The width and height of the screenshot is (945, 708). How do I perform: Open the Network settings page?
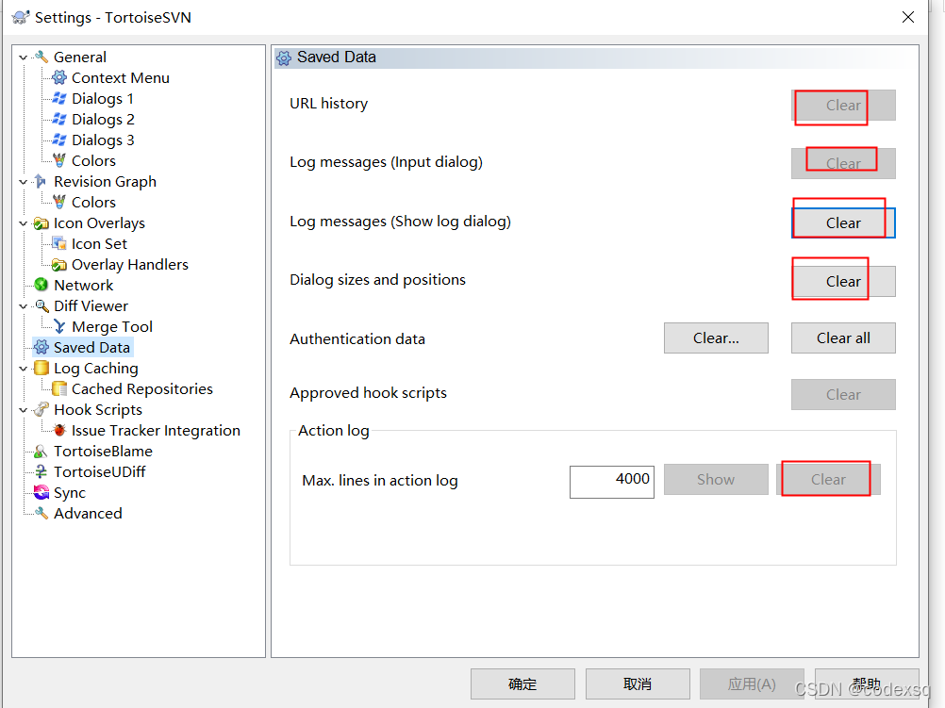pos(83,285)
